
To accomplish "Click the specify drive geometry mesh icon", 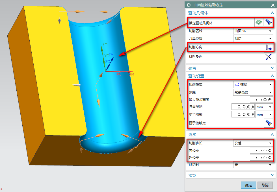I will (x=258, y=23).
